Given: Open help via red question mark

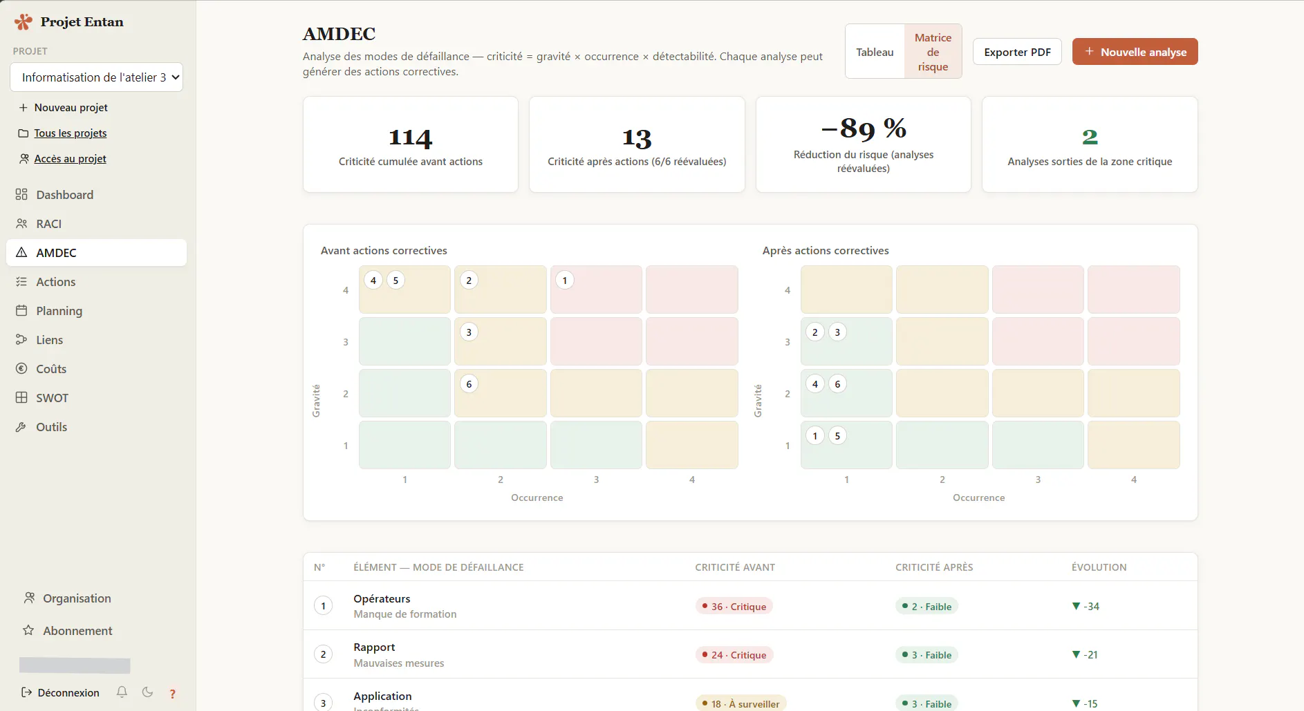Looking at the screenshot, I should point(173,693).
